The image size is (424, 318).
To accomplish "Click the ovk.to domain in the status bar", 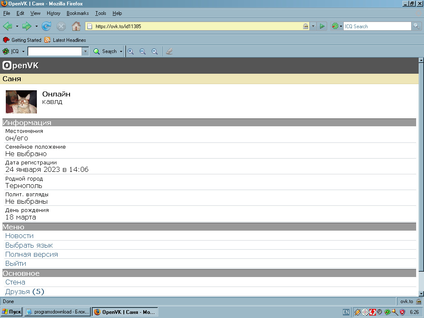I will (407, 301).
